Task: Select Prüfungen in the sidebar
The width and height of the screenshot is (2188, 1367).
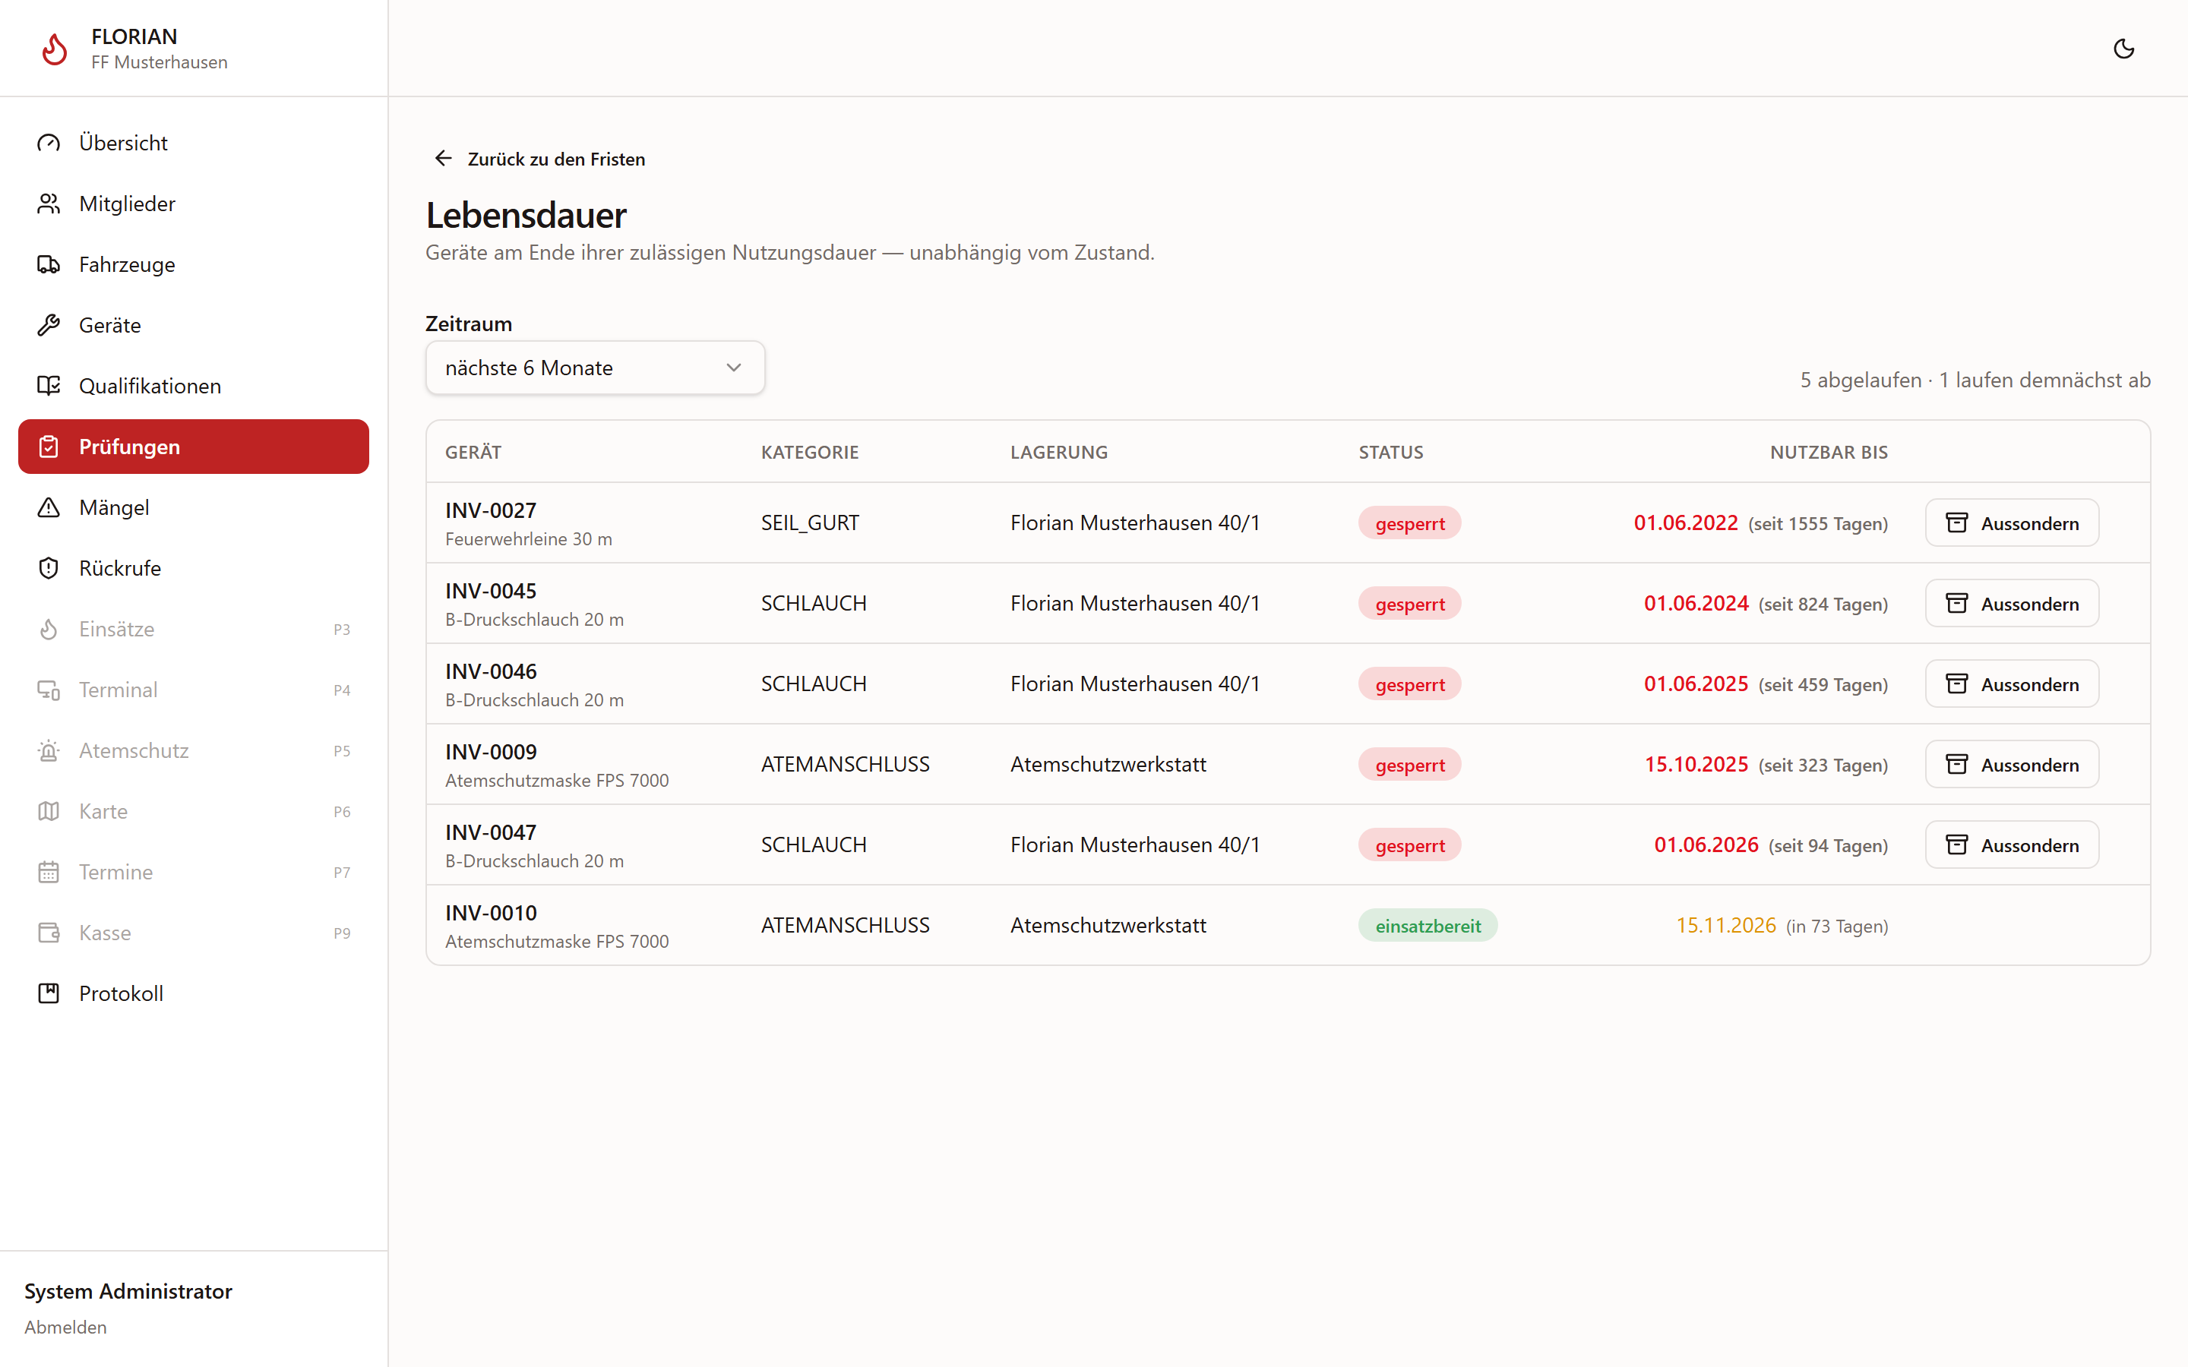Action: pyautogui.click(x=194, y=447)
